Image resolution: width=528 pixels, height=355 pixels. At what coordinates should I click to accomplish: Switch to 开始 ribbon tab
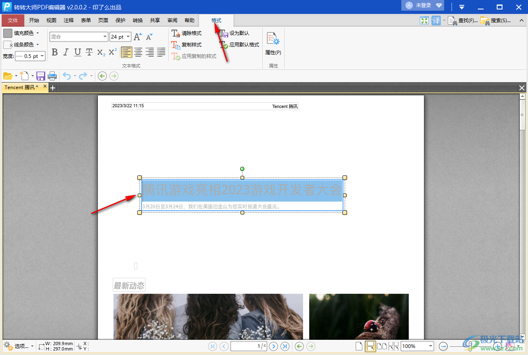[34, 20]
